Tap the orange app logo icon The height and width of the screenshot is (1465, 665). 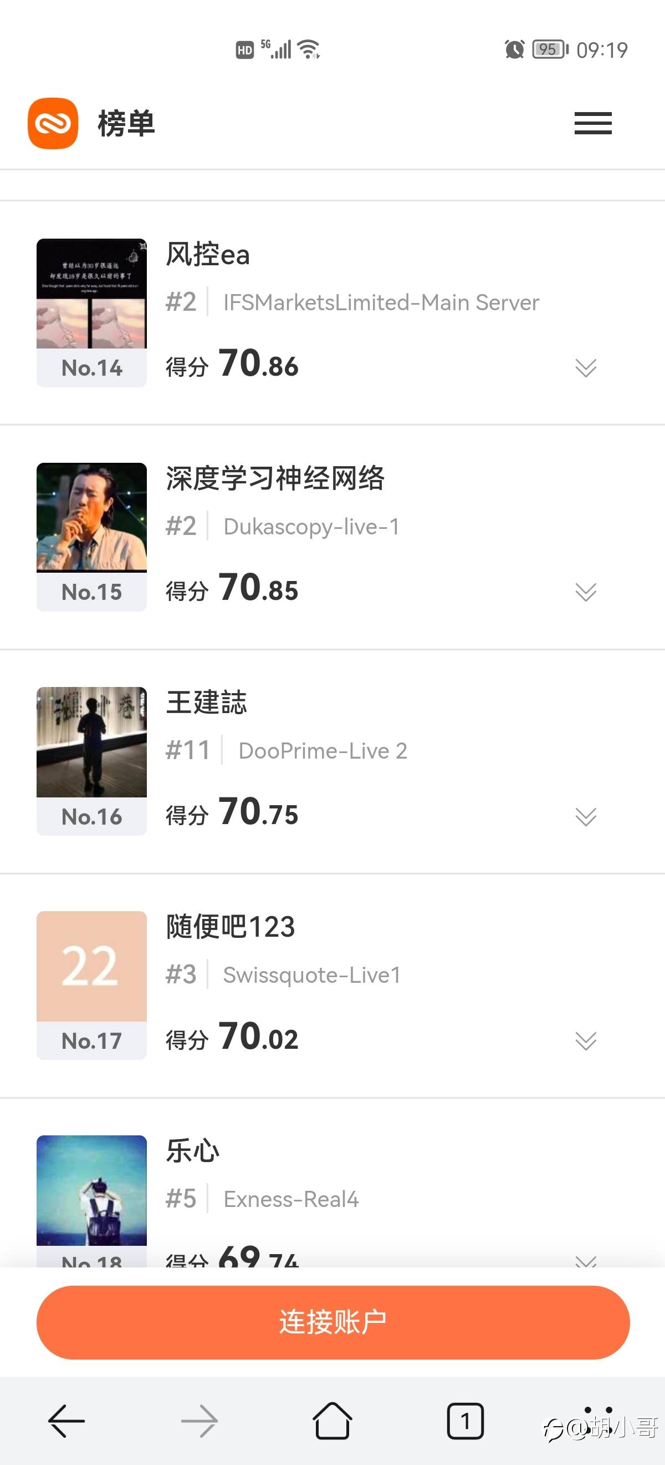point(53,123)
